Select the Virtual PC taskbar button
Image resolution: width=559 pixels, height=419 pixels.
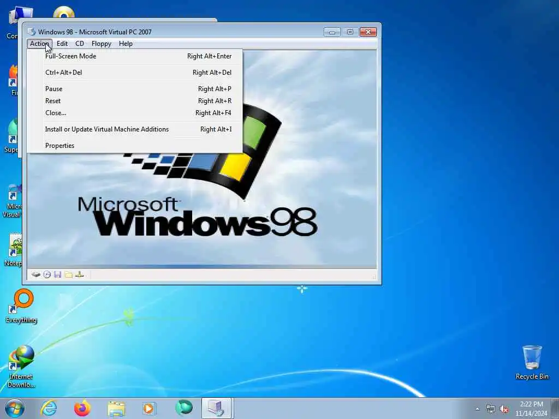216,408
